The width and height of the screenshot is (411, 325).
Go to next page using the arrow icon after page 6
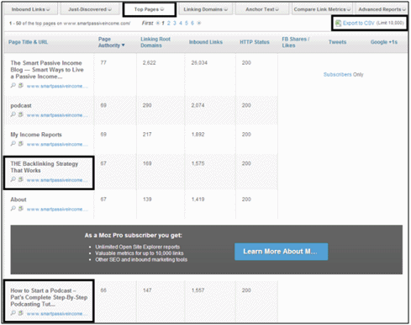click(199, 23)
